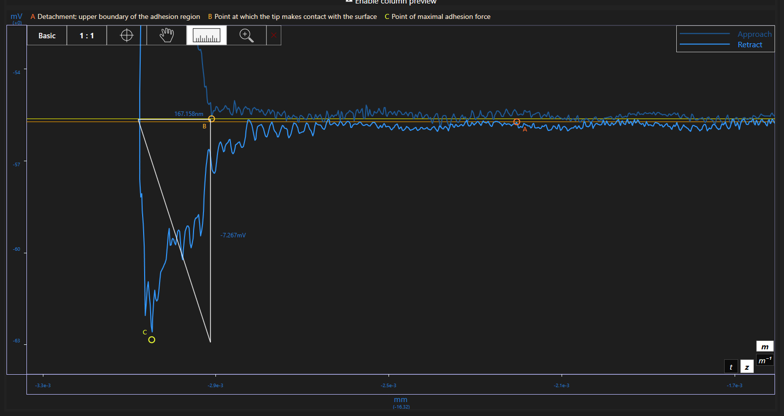Activate the magnifier zoom tool
784x416 pixels.
246,36
